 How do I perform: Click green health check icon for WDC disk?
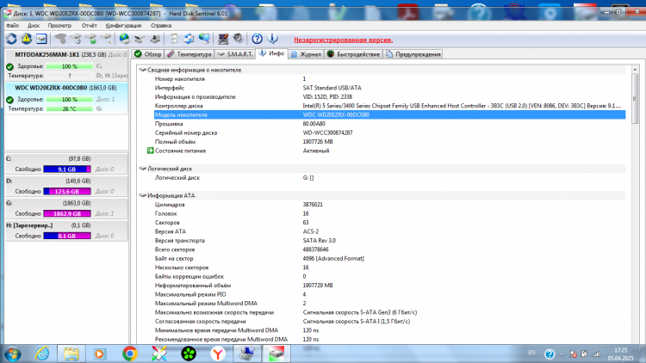click(9, 100)
